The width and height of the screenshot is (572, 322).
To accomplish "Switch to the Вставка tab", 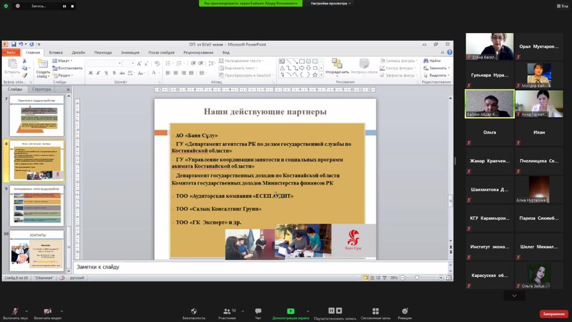I will (56, 53).
